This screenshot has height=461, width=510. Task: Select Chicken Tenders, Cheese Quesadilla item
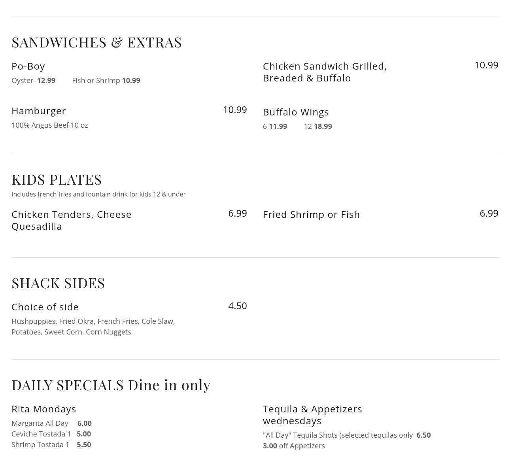(x=71, y=220)
